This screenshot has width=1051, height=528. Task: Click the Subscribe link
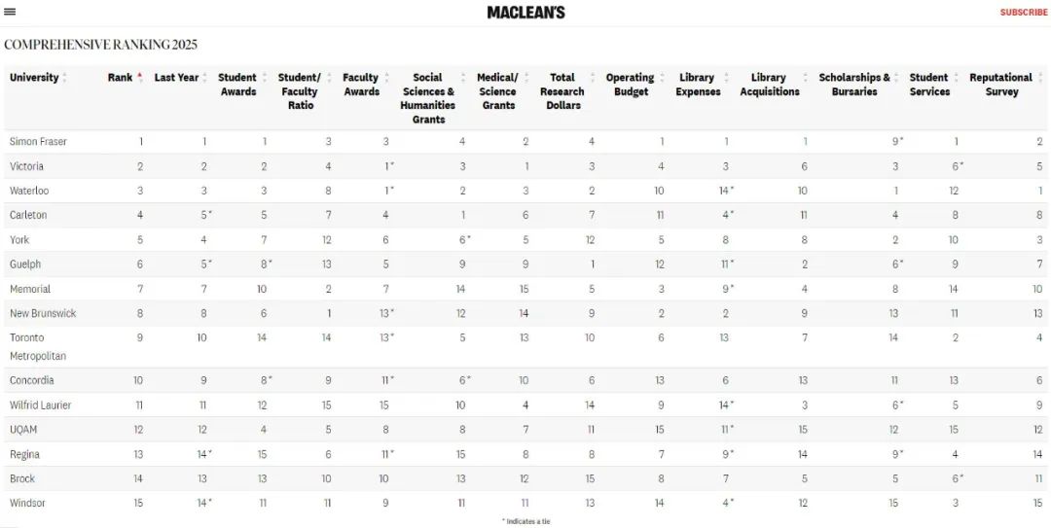click(1024, 12)
